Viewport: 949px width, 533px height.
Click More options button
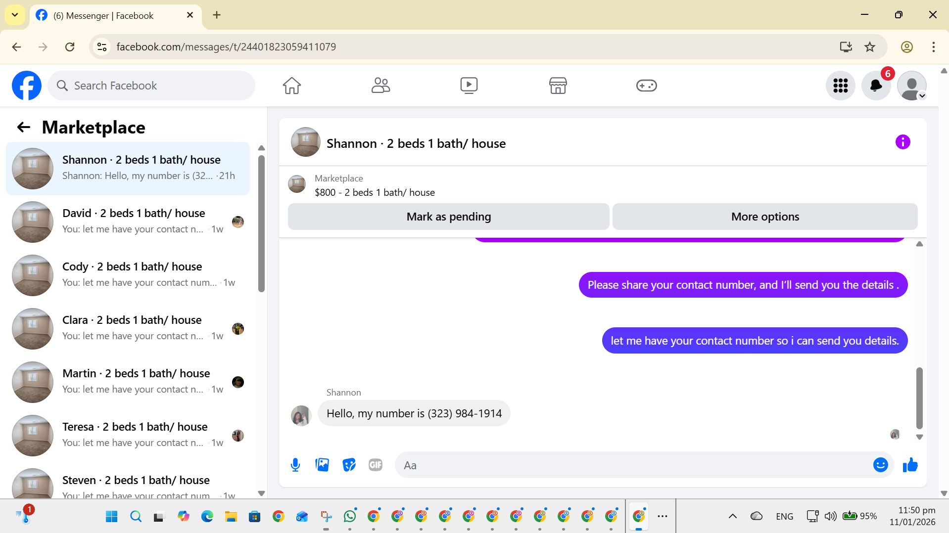click(765, 217)
